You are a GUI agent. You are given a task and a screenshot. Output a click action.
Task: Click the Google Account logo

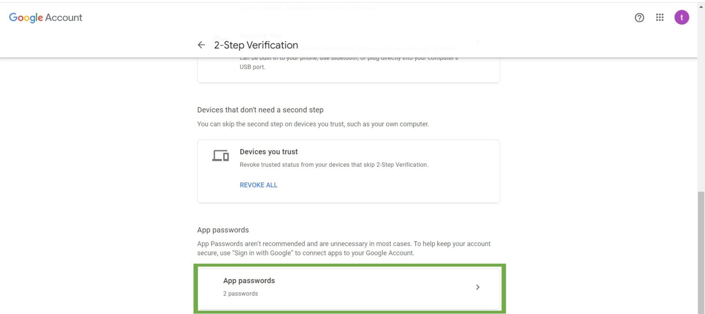click(x=46, y=18)
